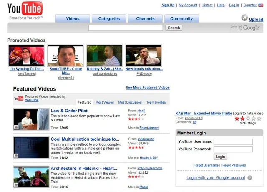Click star rating under Law & Order views

coord(136,119)
